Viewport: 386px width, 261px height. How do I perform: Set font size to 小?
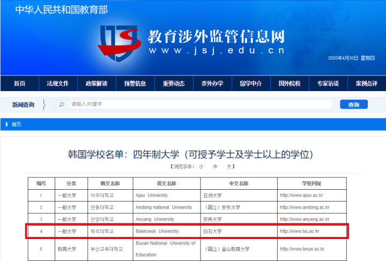point(201,167)
